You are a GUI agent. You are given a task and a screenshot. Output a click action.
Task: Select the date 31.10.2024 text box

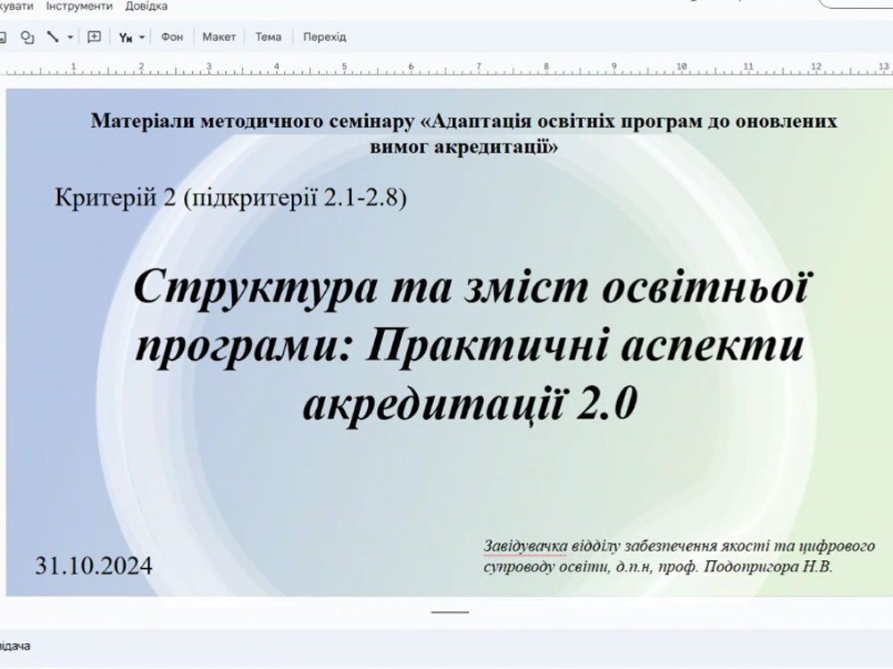[94, 565]
